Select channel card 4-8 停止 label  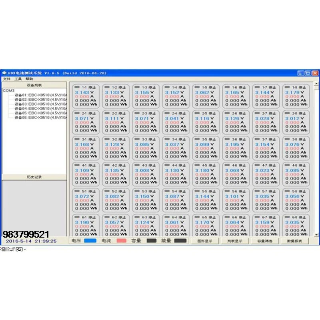pyautogui.click(x=299, y=165)
